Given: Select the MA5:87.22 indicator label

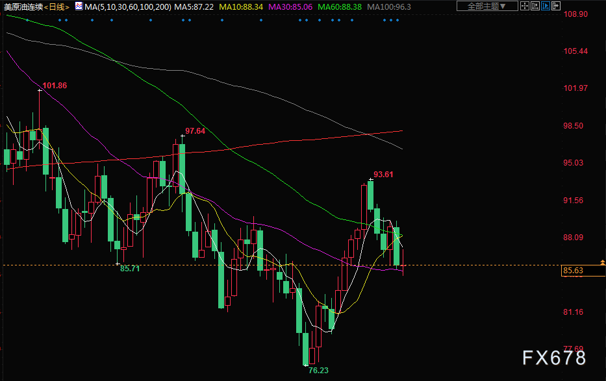Looking at the screenshot, I should coord(195,6).
